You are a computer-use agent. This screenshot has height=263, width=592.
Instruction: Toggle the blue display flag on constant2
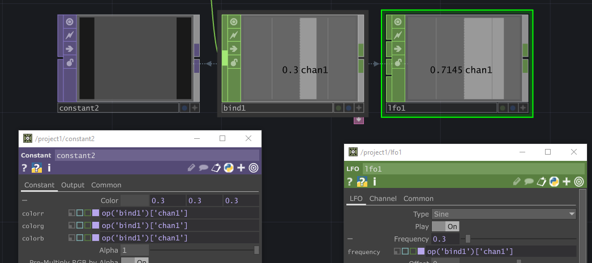tap(185, 108)
